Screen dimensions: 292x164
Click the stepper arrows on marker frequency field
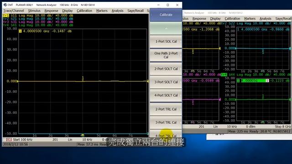tap(267, 81)
